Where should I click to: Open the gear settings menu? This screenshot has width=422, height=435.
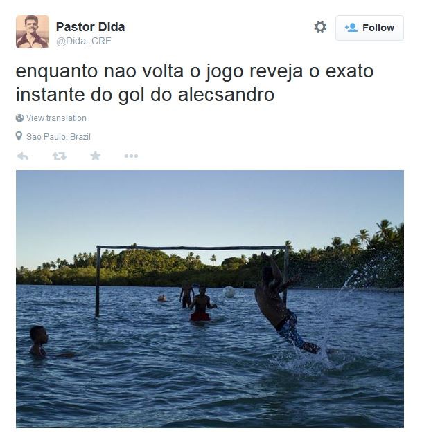tap(320, 27)
